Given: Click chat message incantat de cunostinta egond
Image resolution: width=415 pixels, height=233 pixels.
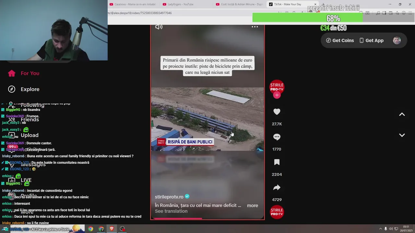Looking at the screenshot, I should click(x=50, y=191).
